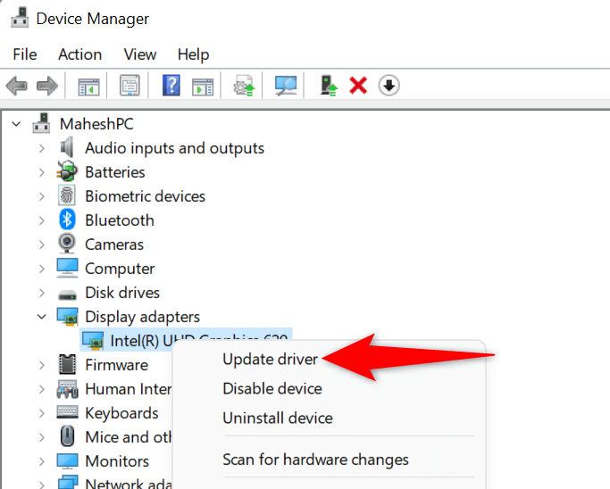Click the Forward arrow in toolbar
Screen dimensions: 610x489
click(47, 86)
